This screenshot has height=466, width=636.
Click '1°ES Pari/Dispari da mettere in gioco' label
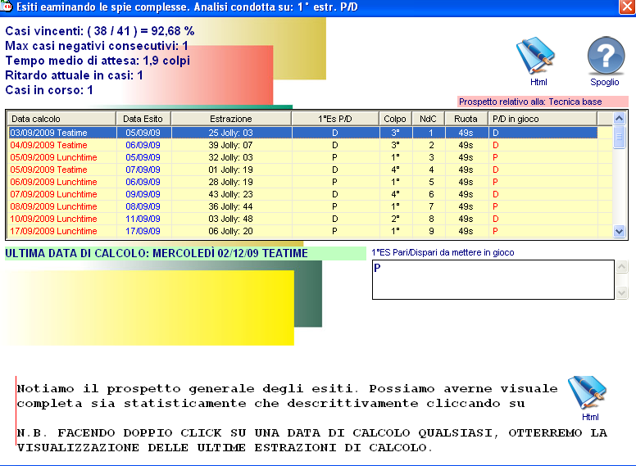pos(443,252)
